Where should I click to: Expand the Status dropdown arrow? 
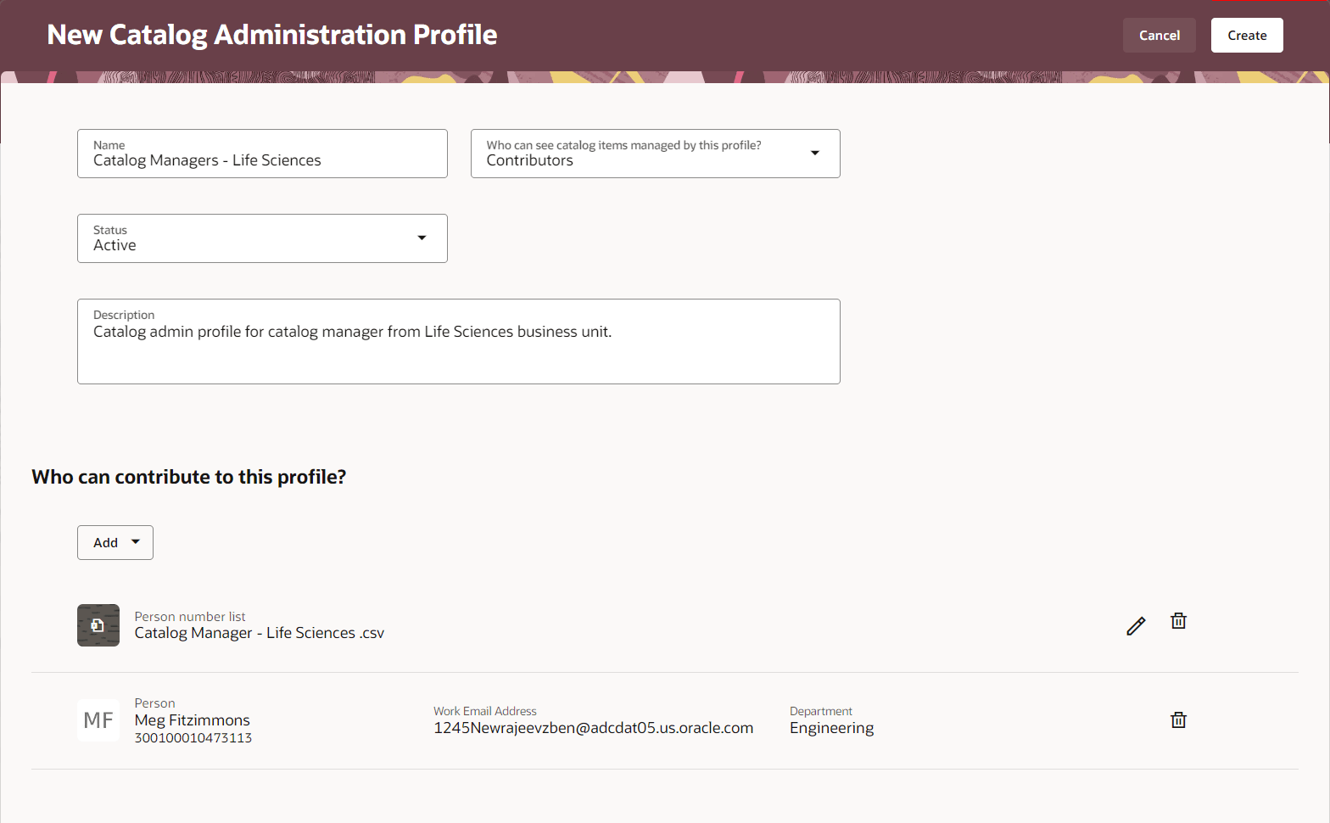pos(422,238)
